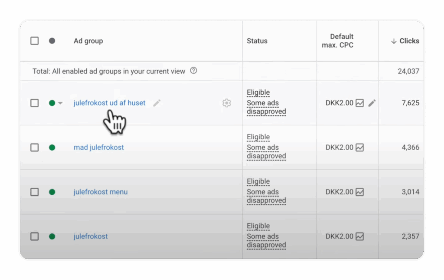The height and width of the screenshot is (280, 444).
Task: Click the Status column header
Action: [257, 41]
